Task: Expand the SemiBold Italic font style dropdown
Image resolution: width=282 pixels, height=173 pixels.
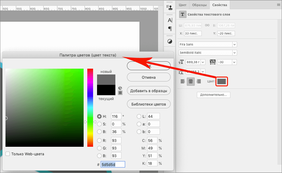Action: tap(234, 52)
